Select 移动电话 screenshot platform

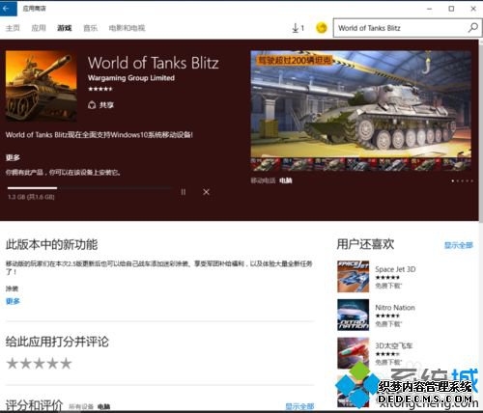[263, 180]
